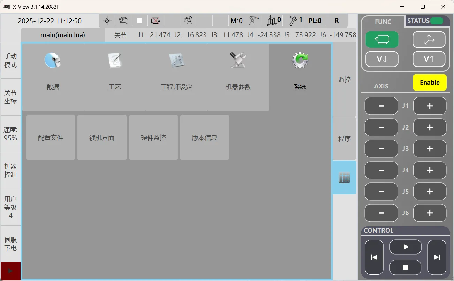Open the 手动模式 mode selector

[10, 60]
